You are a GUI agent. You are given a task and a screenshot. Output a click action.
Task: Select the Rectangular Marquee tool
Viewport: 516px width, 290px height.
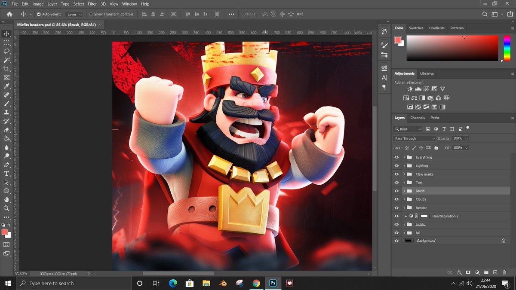tap(6, 43)
